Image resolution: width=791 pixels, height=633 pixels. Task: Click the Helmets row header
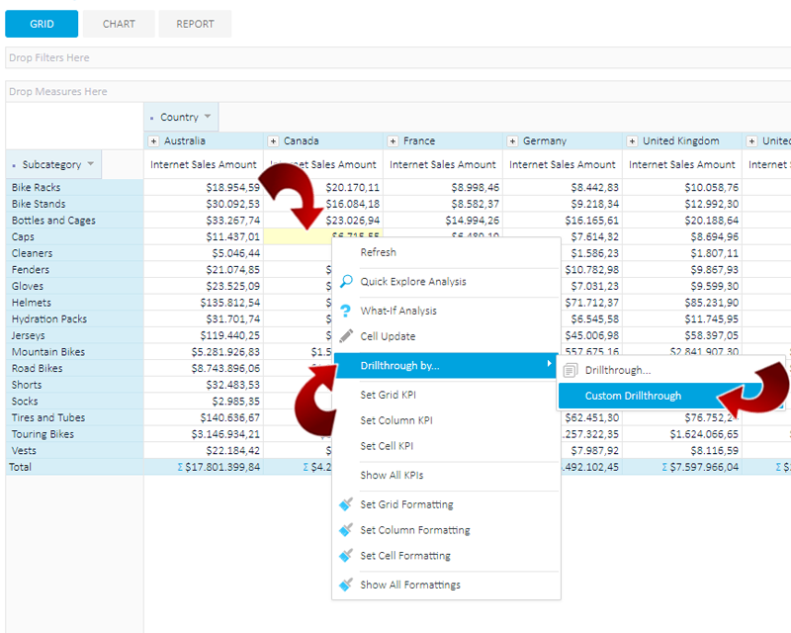pos(75,303)
